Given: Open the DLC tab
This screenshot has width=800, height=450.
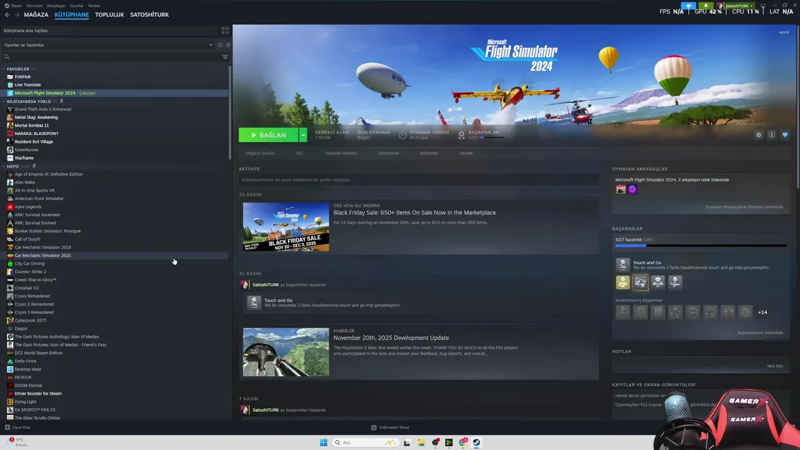Looking at the screenshot, I should pyautogui.click(x=300, y=153).
